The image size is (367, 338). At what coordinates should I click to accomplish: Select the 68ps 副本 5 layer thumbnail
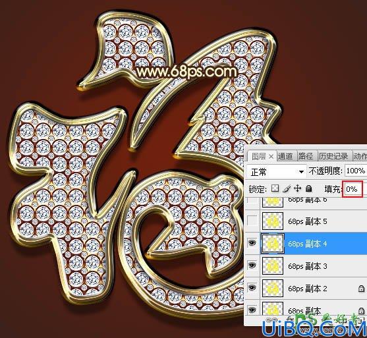point(273,221)
